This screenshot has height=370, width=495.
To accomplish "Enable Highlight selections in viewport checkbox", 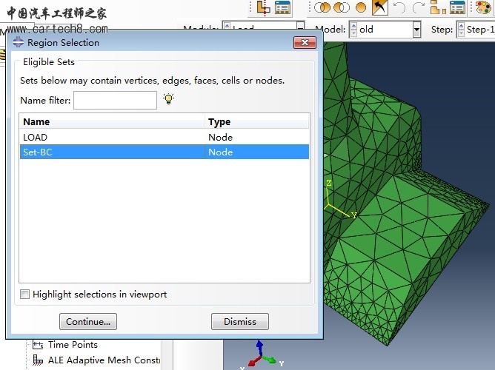I will click(25, 295).
